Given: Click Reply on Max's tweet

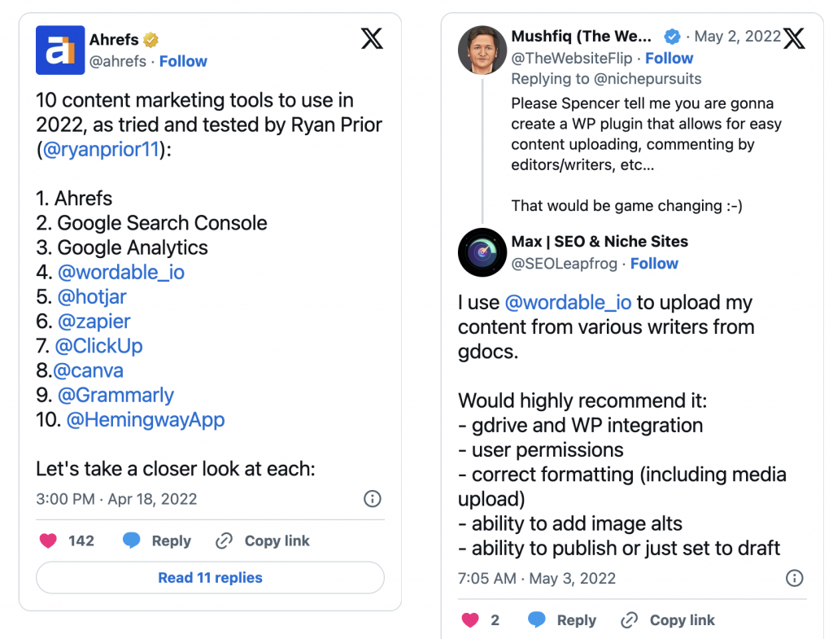Looking at the screenshot, I should 562,620.
